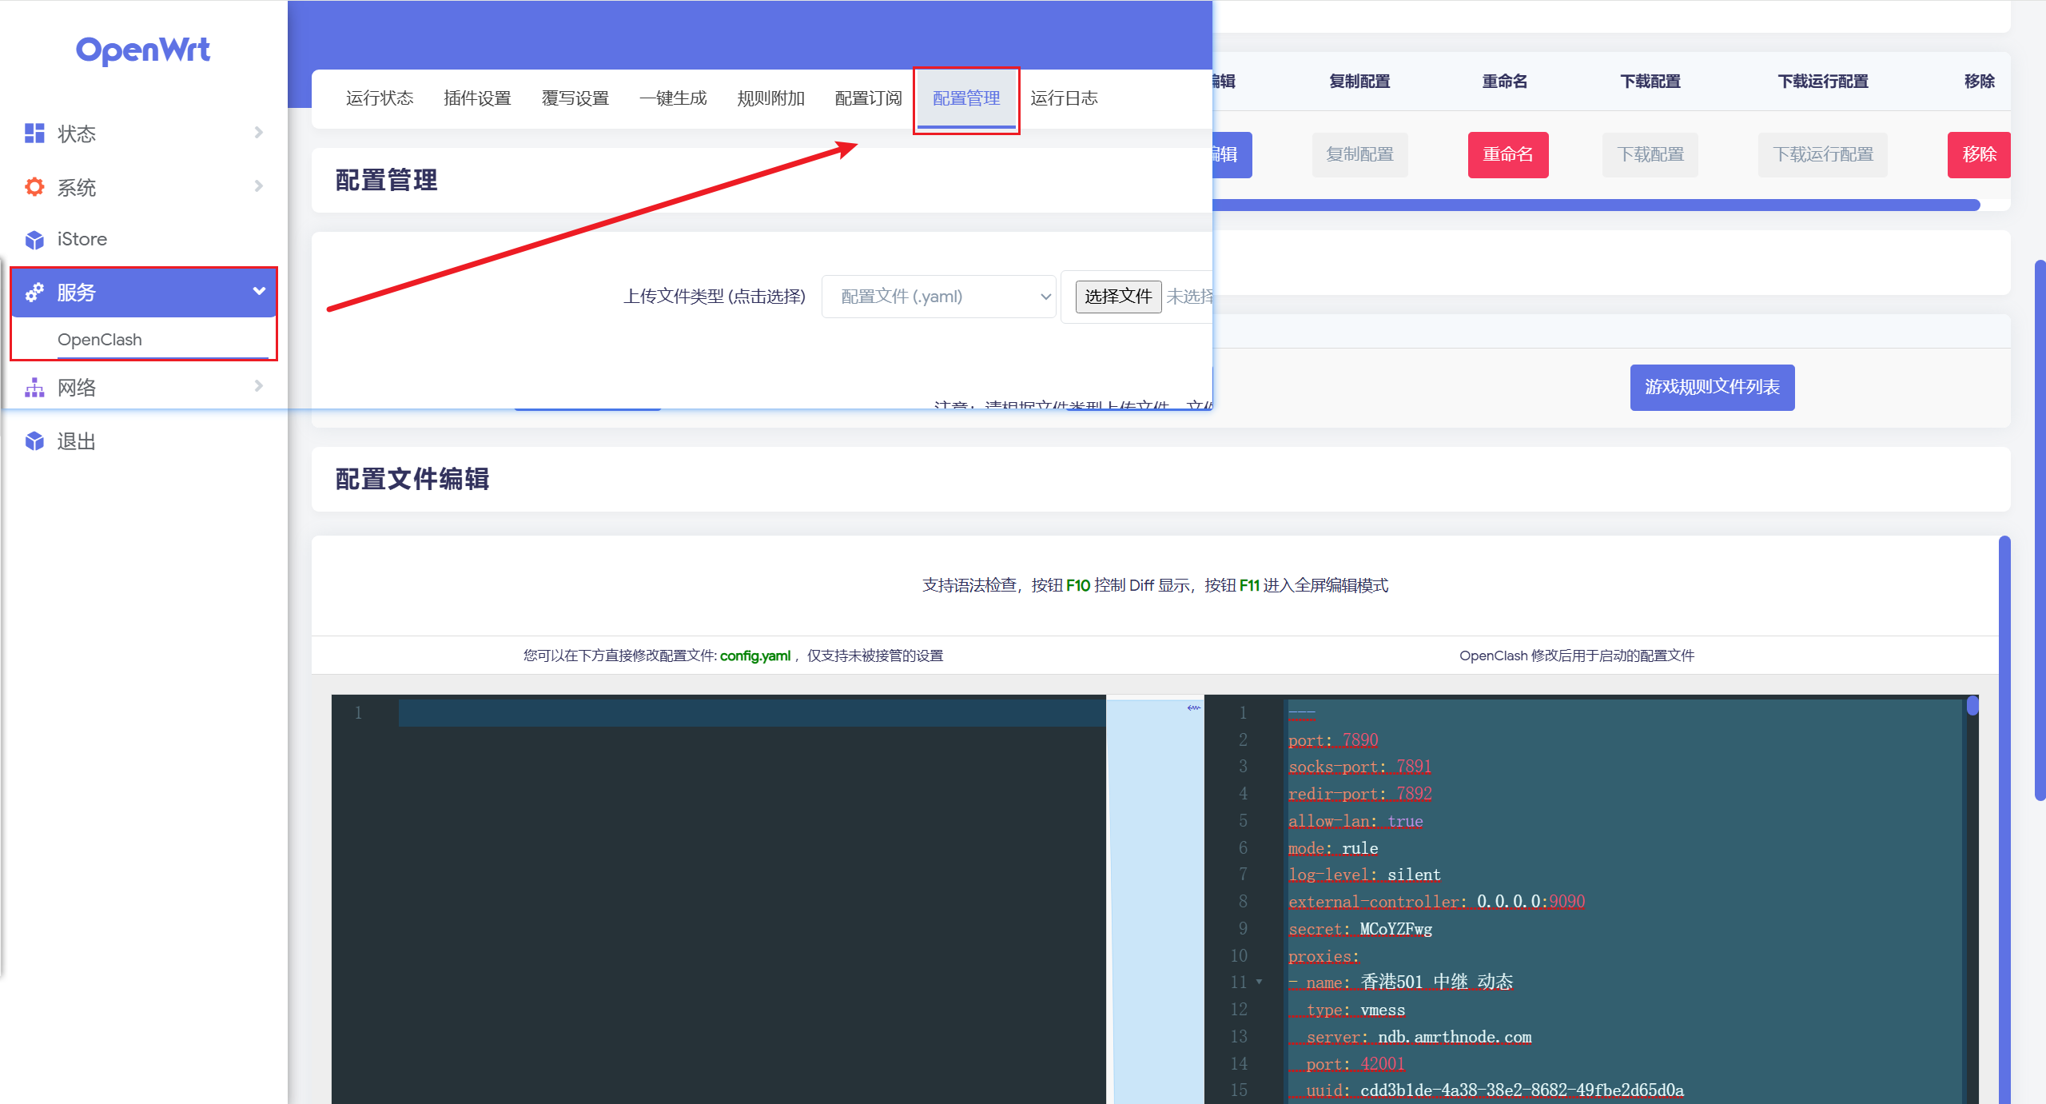Open the upload file type dropdown
Image resolution: width=2046 pixels, height=1104 pixels.
[939, 297]
